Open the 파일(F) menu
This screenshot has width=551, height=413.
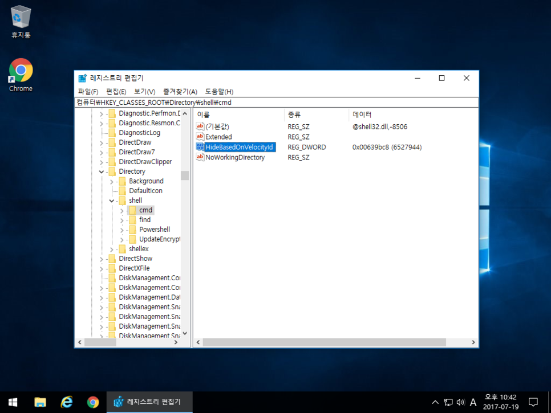pos(88,92)
